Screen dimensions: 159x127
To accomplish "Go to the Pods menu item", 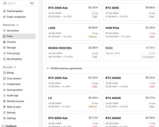I will coord(19,36).
